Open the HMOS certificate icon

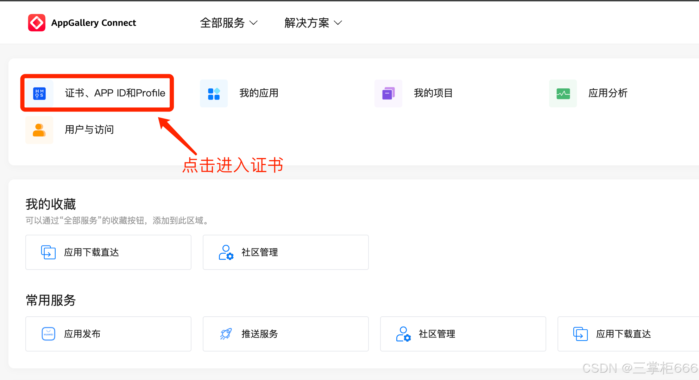pos(39,93)
